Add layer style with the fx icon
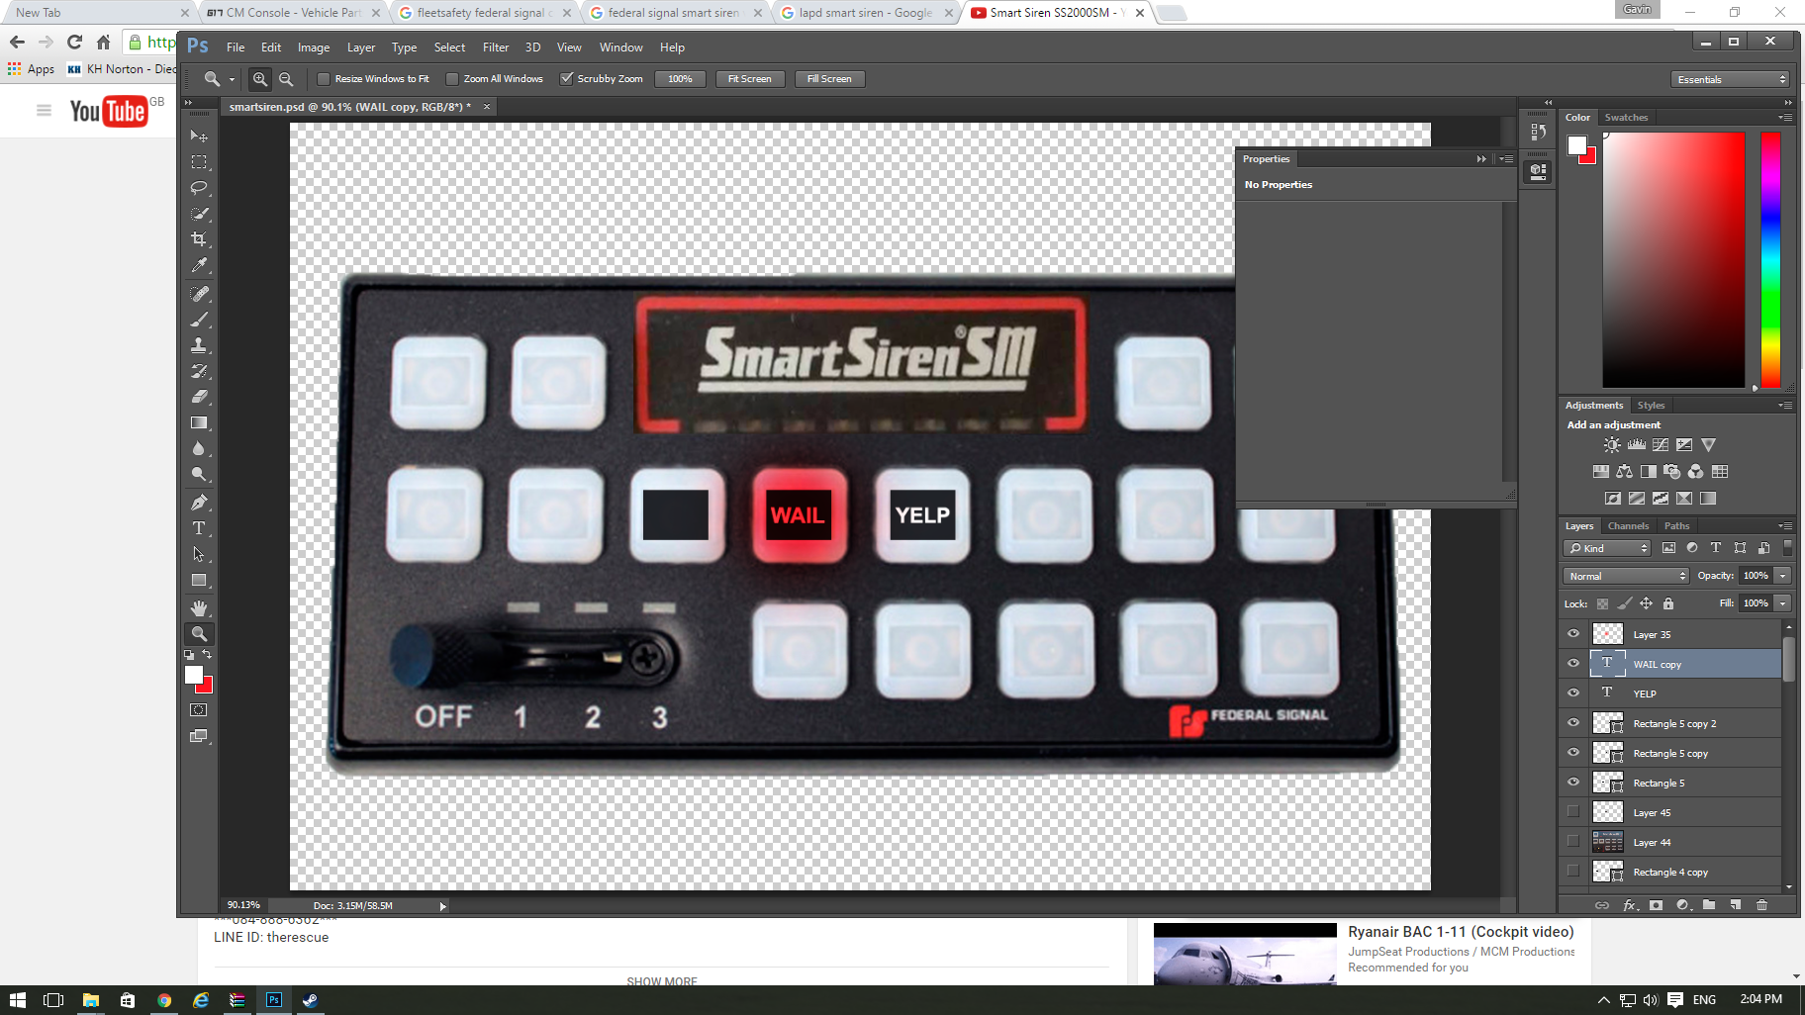The height and width of the screenshot is (1015, 1805). pyautogui.click(x=1630, y=905)
